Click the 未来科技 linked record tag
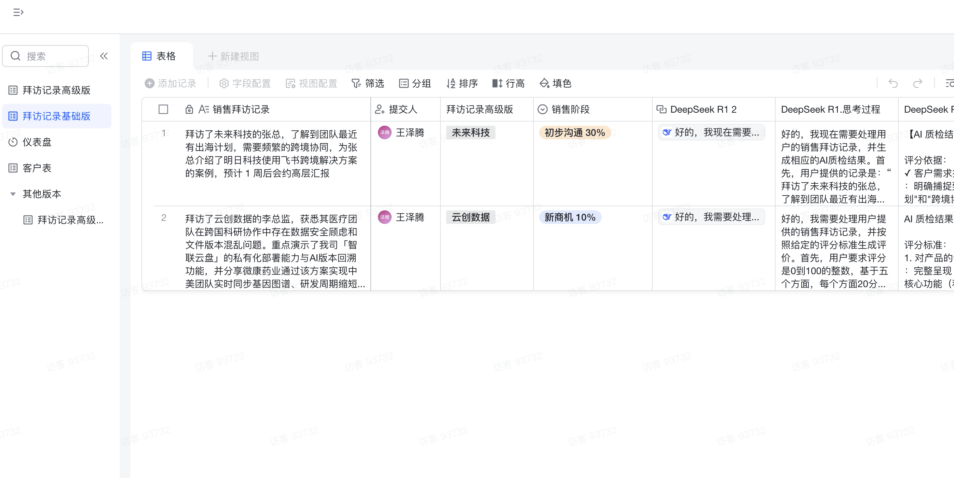Viewport: 954px width, 478px height. pos(471,132)
